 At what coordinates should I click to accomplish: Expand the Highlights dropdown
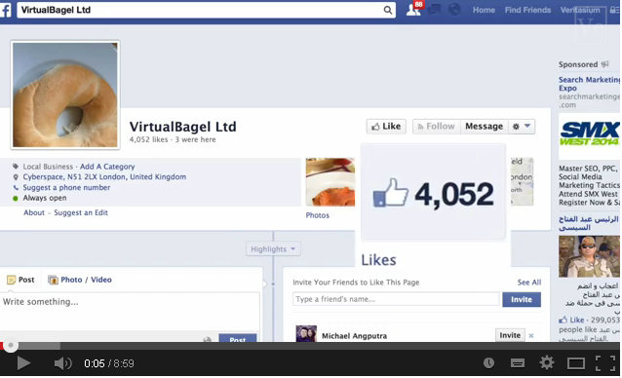tap(273, 248)
